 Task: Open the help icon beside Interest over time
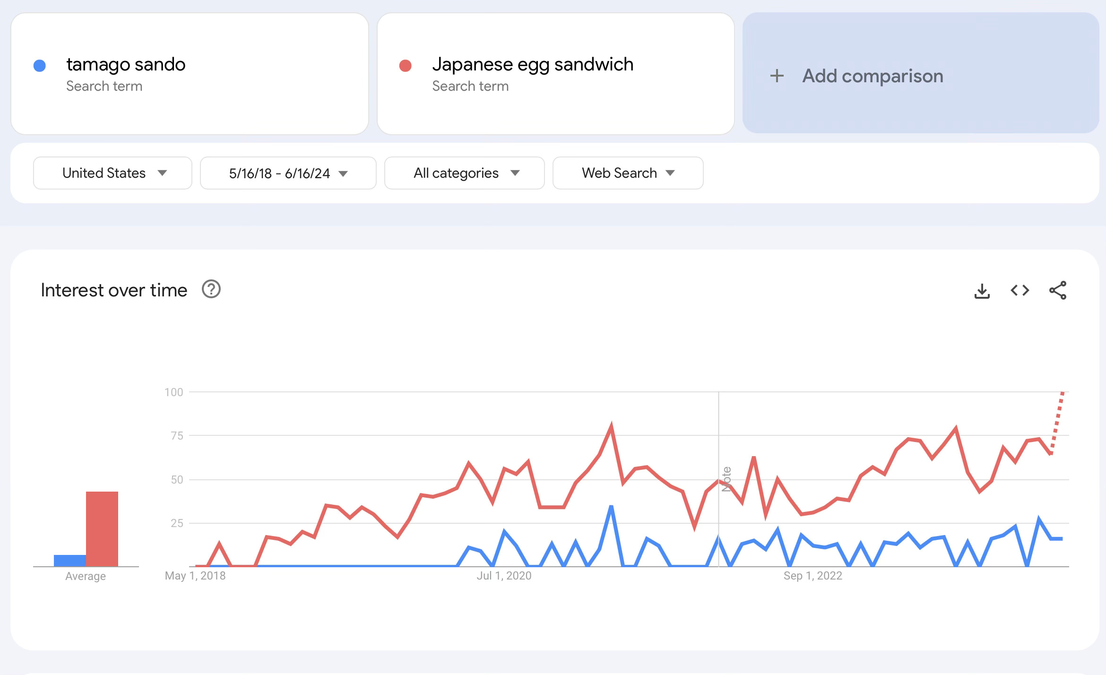(x=211, y=289)
